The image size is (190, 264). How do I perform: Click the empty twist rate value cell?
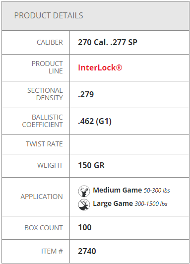click(129, 144)
